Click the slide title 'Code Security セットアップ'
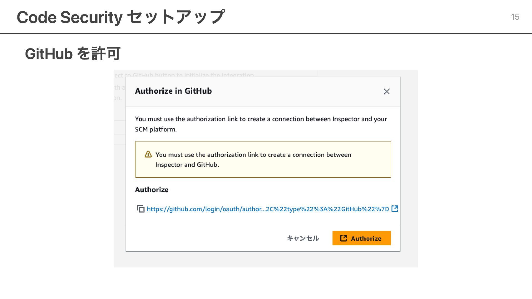Viewport: 532px width, 299px height. click(121, 17)
